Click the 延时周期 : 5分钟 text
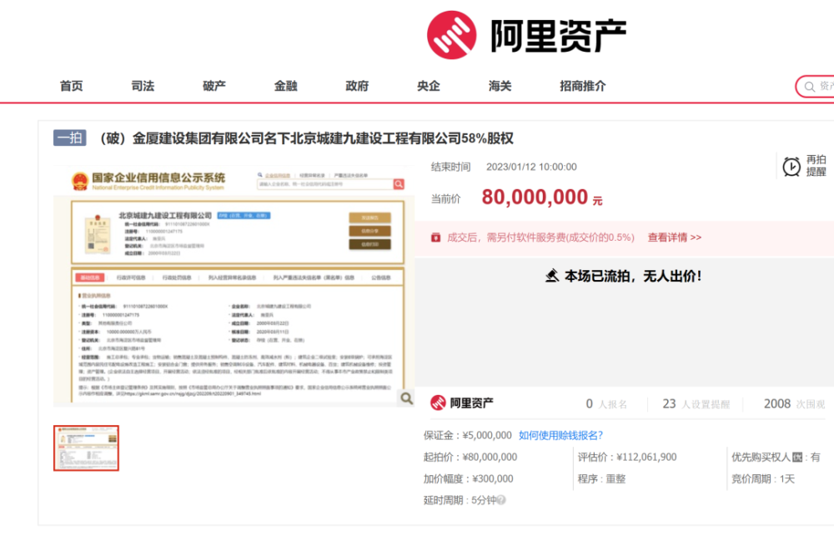834x540 pixels. tap(460, 500)
